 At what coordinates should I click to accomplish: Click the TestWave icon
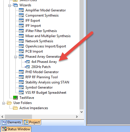[x=15, y=98]
